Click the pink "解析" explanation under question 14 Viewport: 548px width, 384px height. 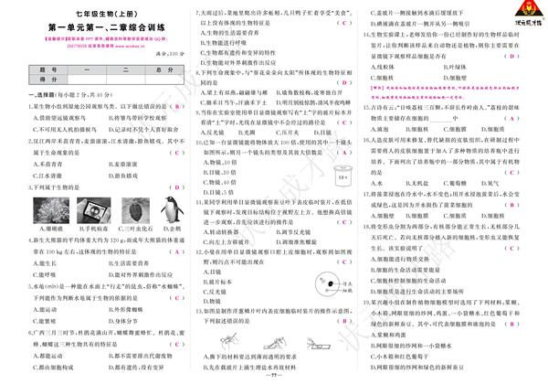pos(446,92)
